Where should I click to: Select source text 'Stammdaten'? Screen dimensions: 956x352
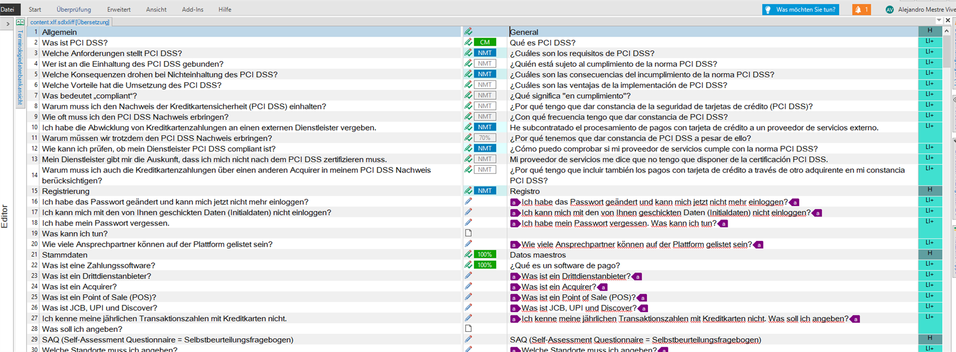pos(65,255)
